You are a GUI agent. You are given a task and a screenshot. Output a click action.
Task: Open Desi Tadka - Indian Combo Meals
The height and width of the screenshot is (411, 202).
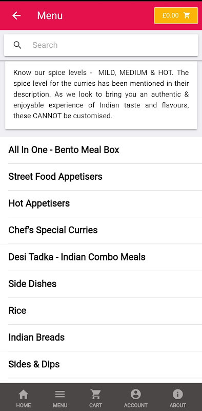pyautogui.click(x=101, y=257)
